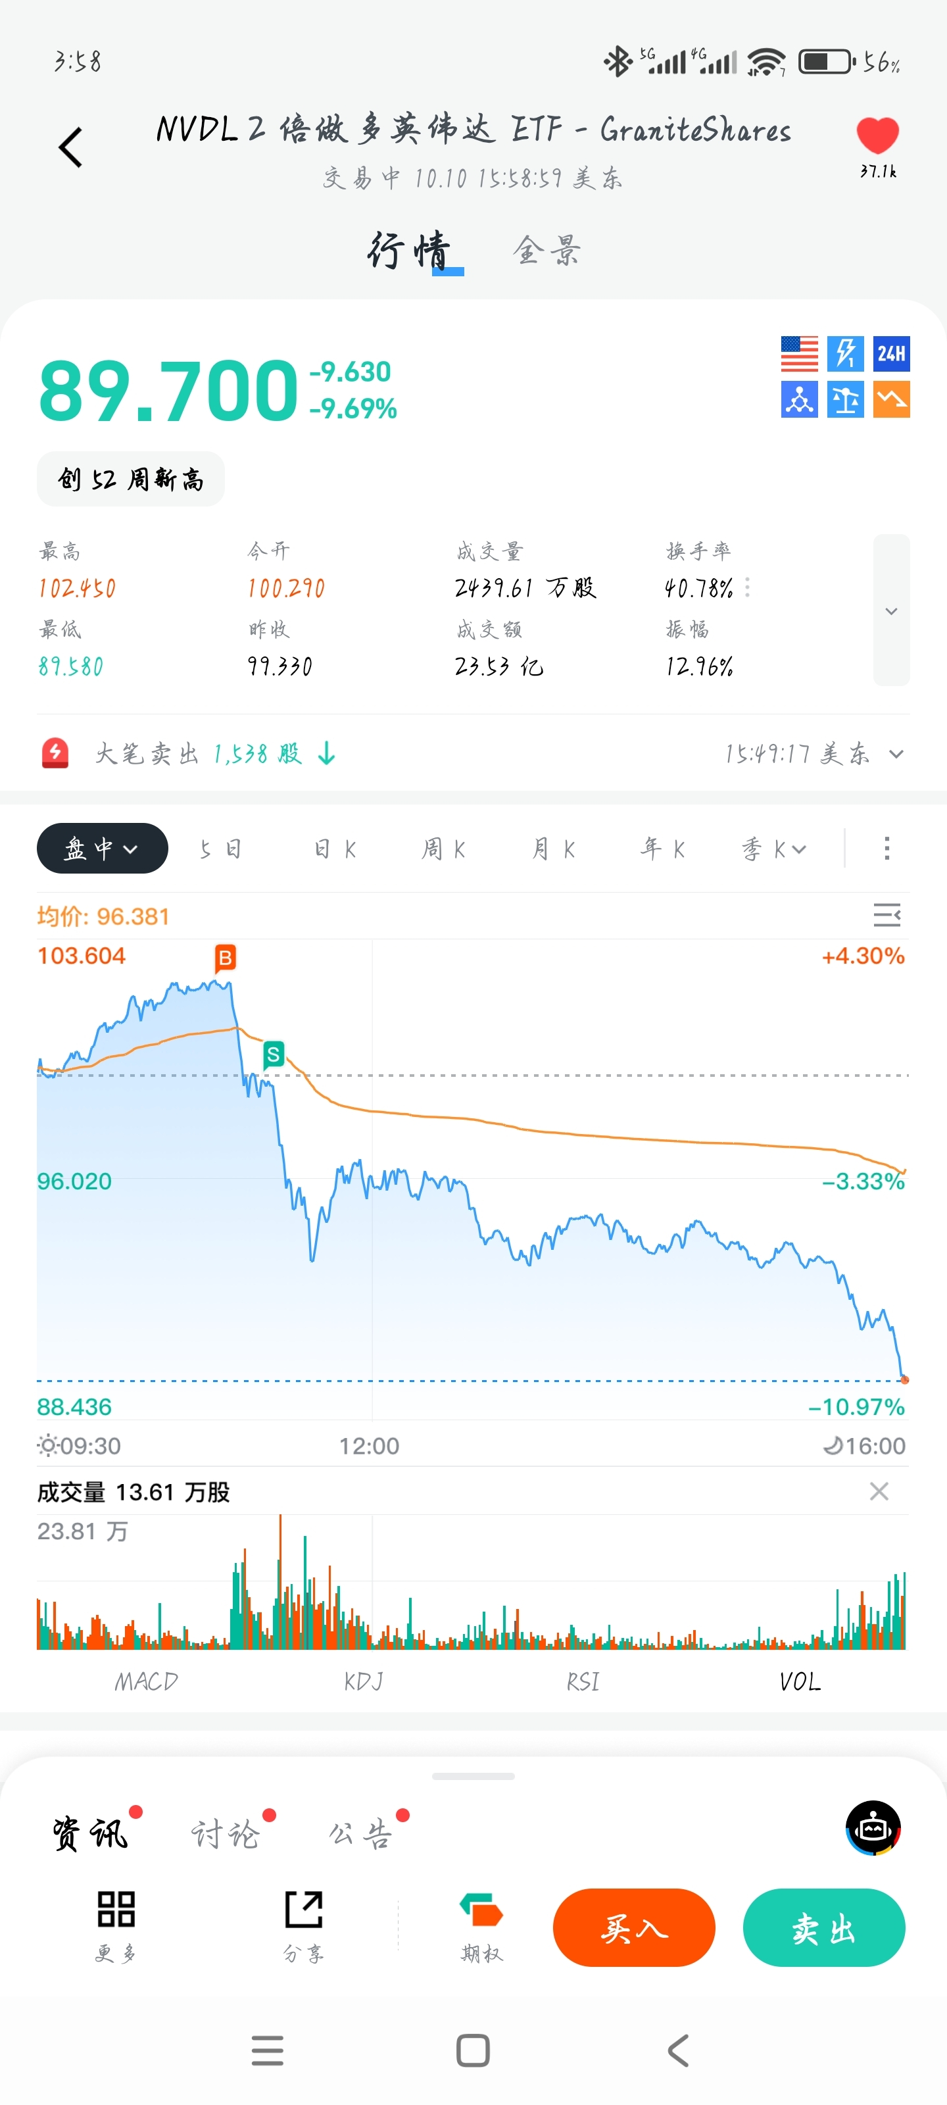Open the 盘中 timeframe dropdown
The image size is (947, 2105).
(x=102, y=848)
